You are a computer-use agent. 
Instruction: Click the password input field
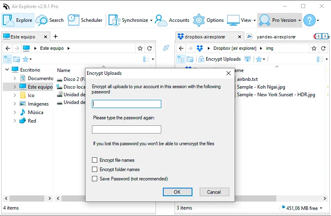click(x=126, y=104)
